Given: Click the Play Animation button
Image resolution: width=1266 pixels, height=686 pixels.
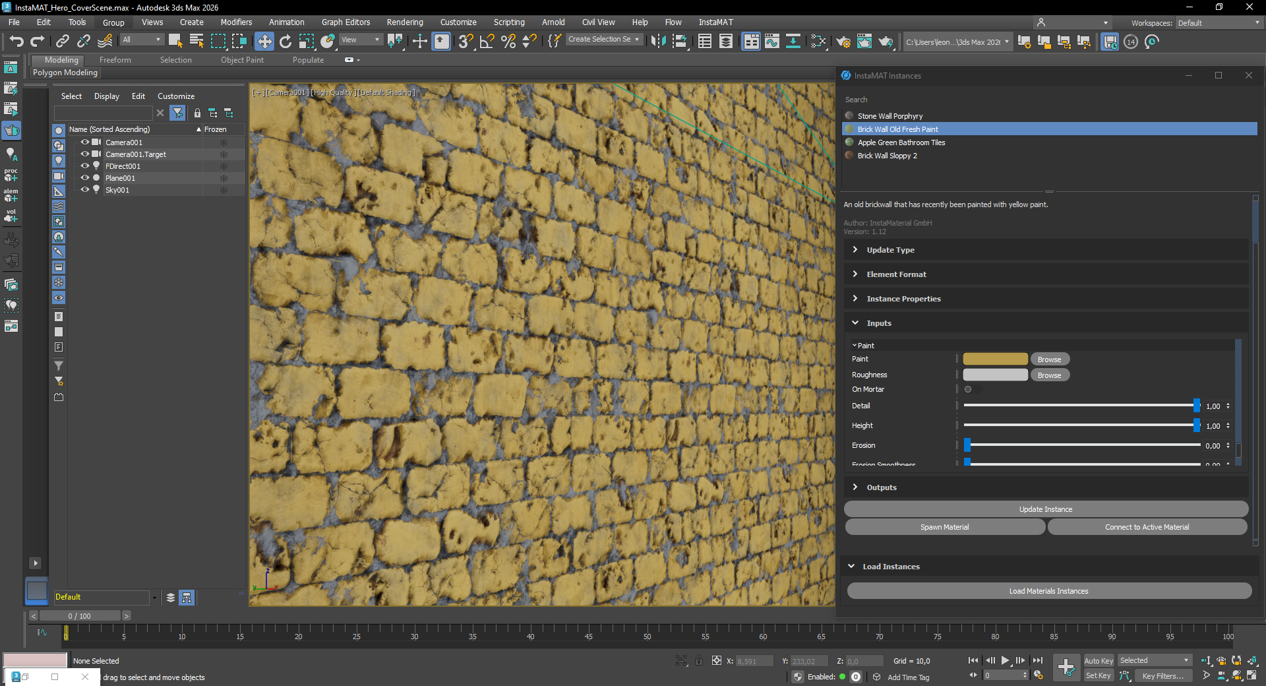Looking at the screenshot, I should tap(1005, 660).
